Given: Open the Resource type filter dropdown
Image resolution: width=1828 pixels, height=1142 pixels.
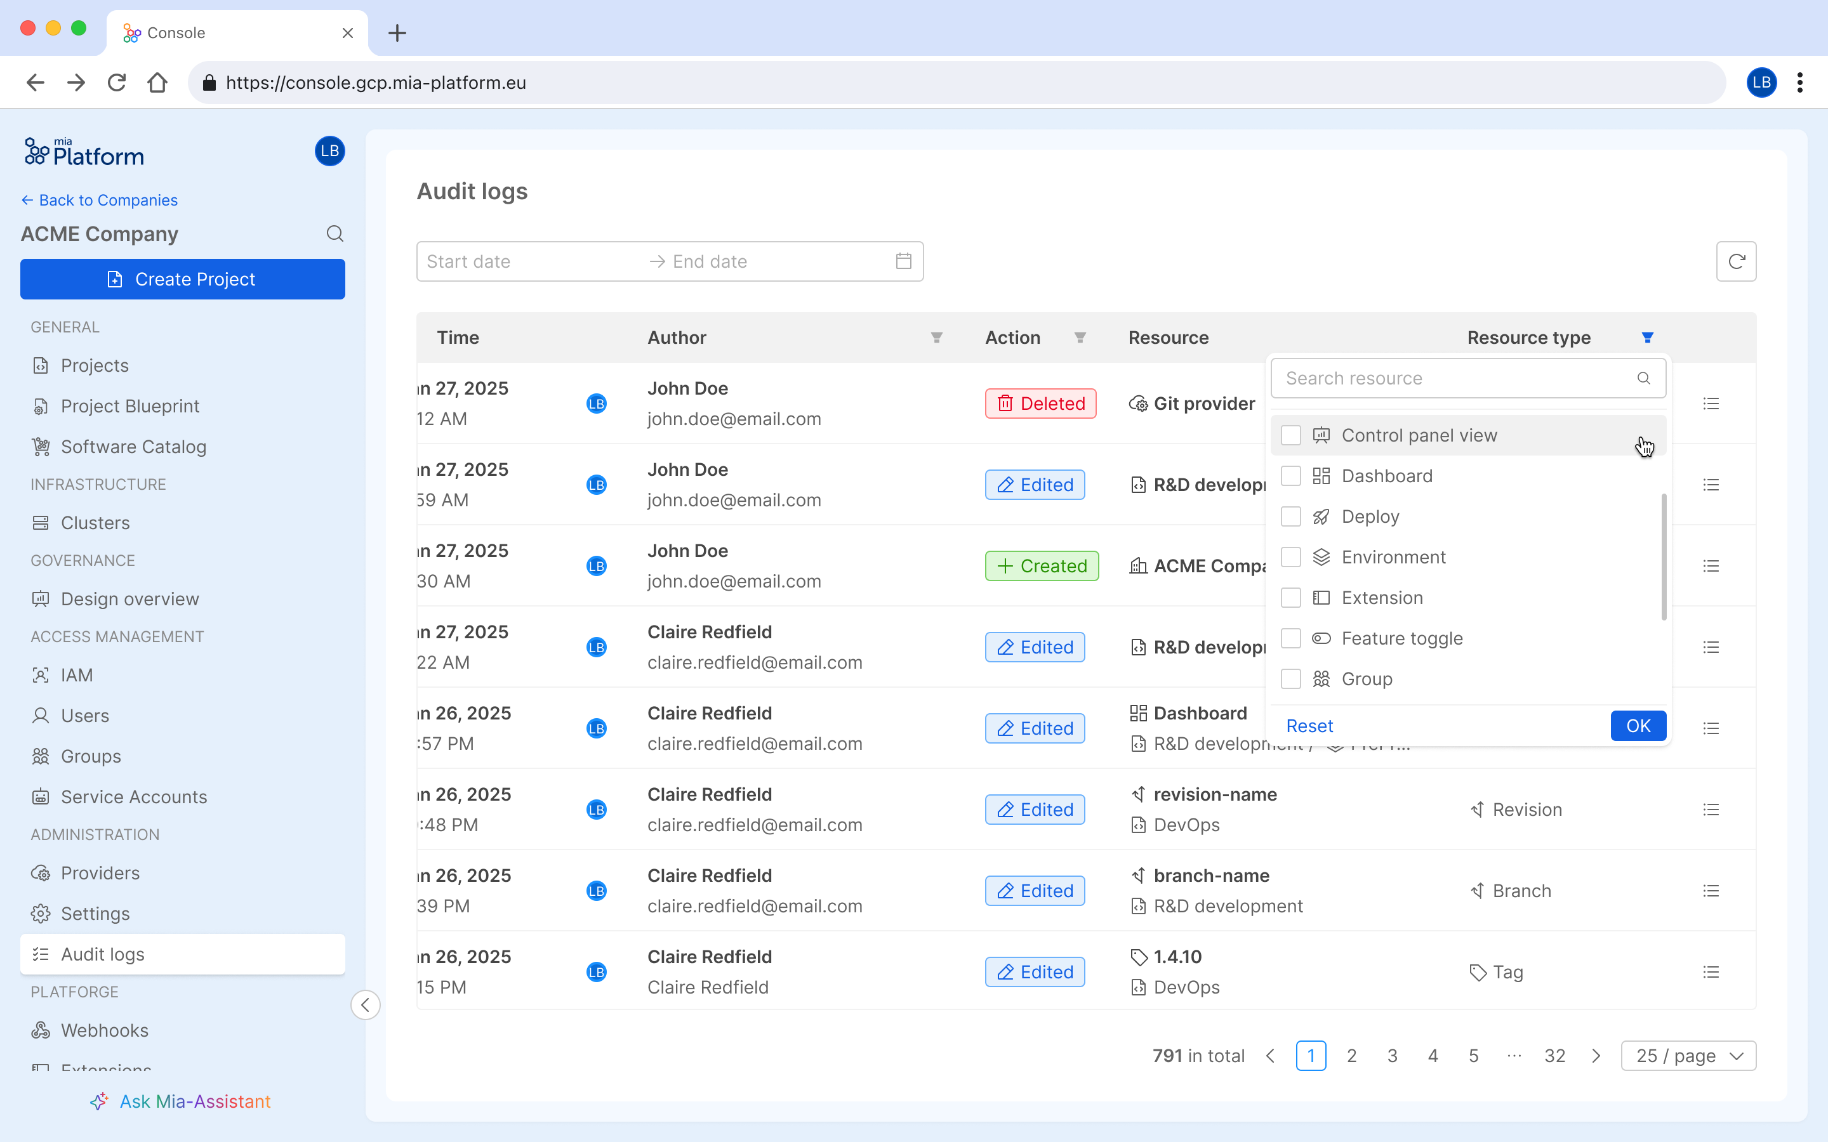Looking at the screenshot, I should tap(1648, 338).
